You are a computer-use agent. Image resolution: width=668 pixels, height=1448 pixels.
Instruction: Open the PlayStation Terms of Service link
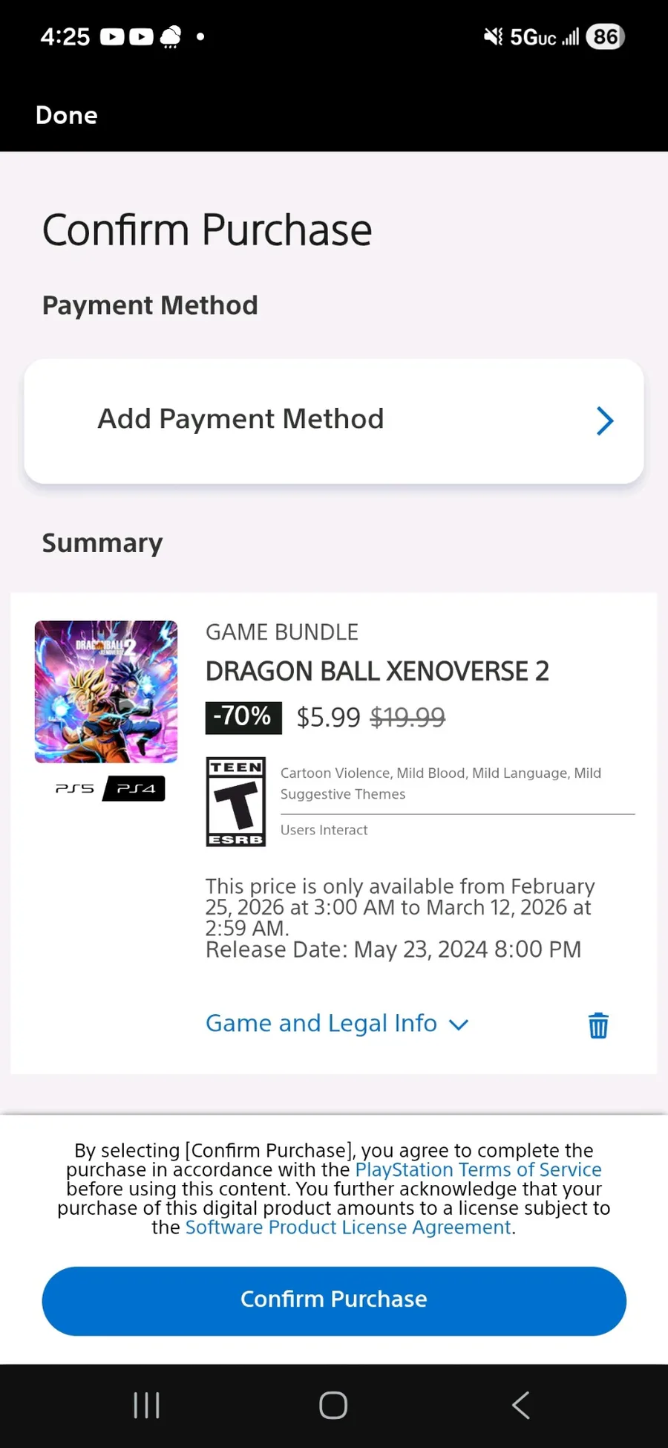click(478, 1169)
